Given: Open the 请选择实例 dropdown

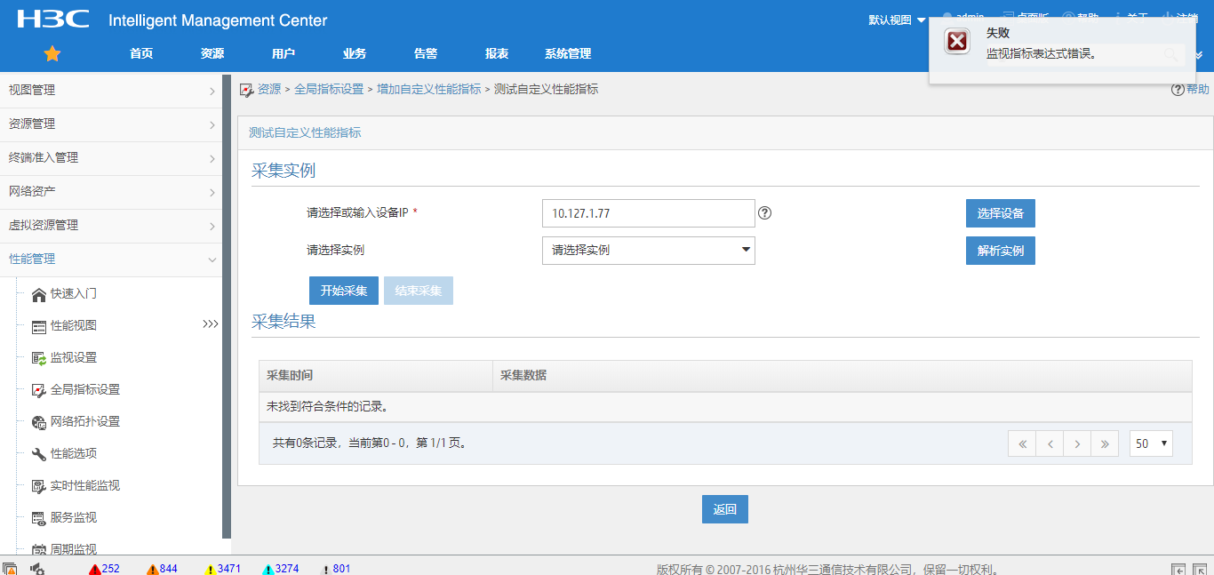Looking at the screenshot, I should pos(648,251).
